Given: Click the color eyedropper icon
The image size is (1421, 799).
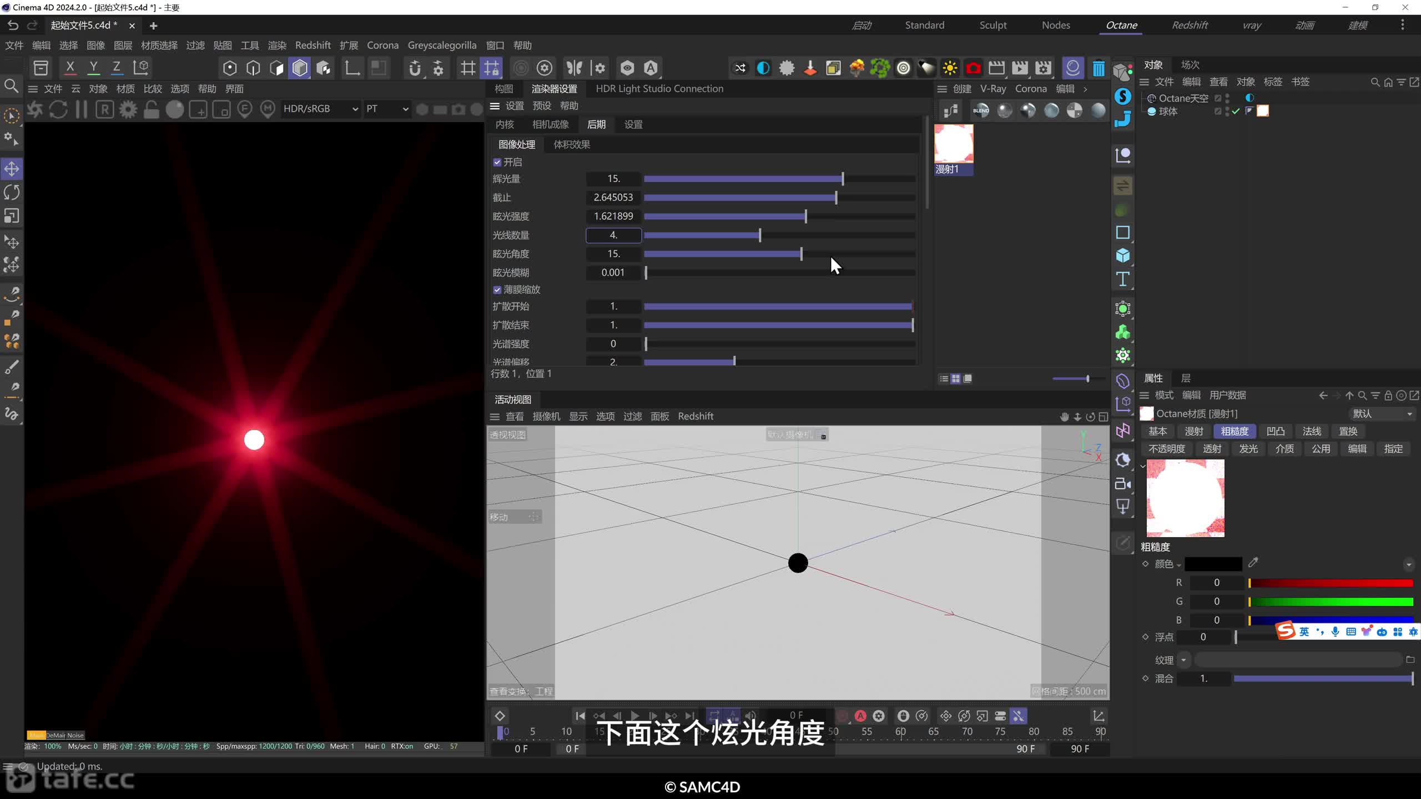Looking at the screenshot, I should click(1253, 563).
